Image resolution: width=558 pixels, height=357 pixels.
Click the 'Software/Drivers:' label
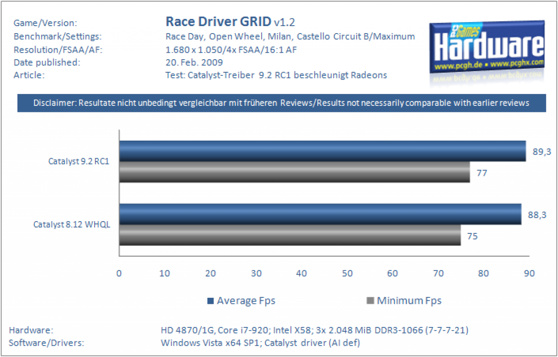point(46,343)
